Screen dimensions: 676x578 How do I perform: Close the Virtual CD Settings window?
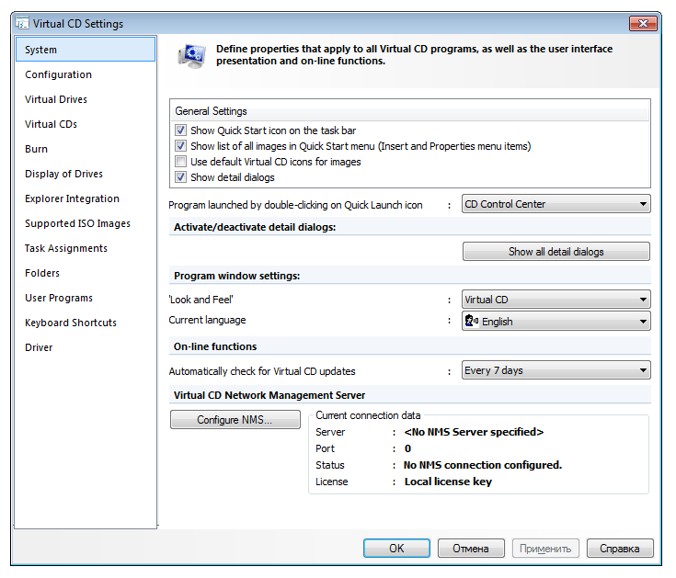coord(643,23)
